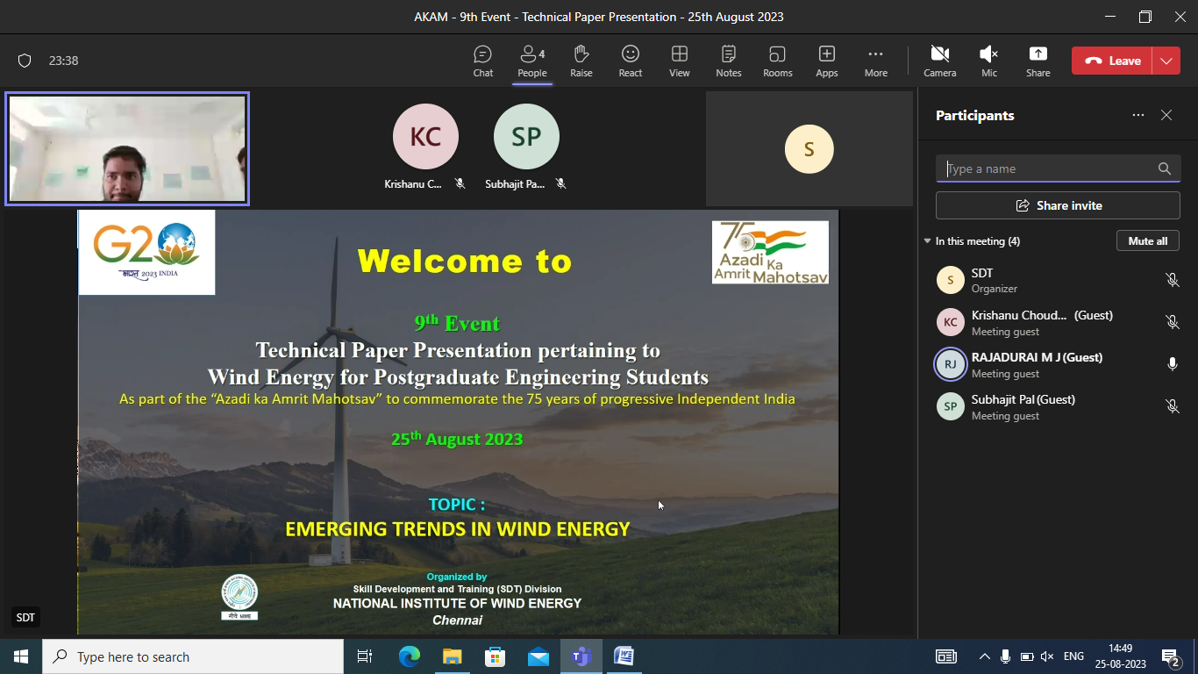The height and width of the screenshot is (674, 1198).
Task: Open the View layout options
Action: (x=679, y=61)
